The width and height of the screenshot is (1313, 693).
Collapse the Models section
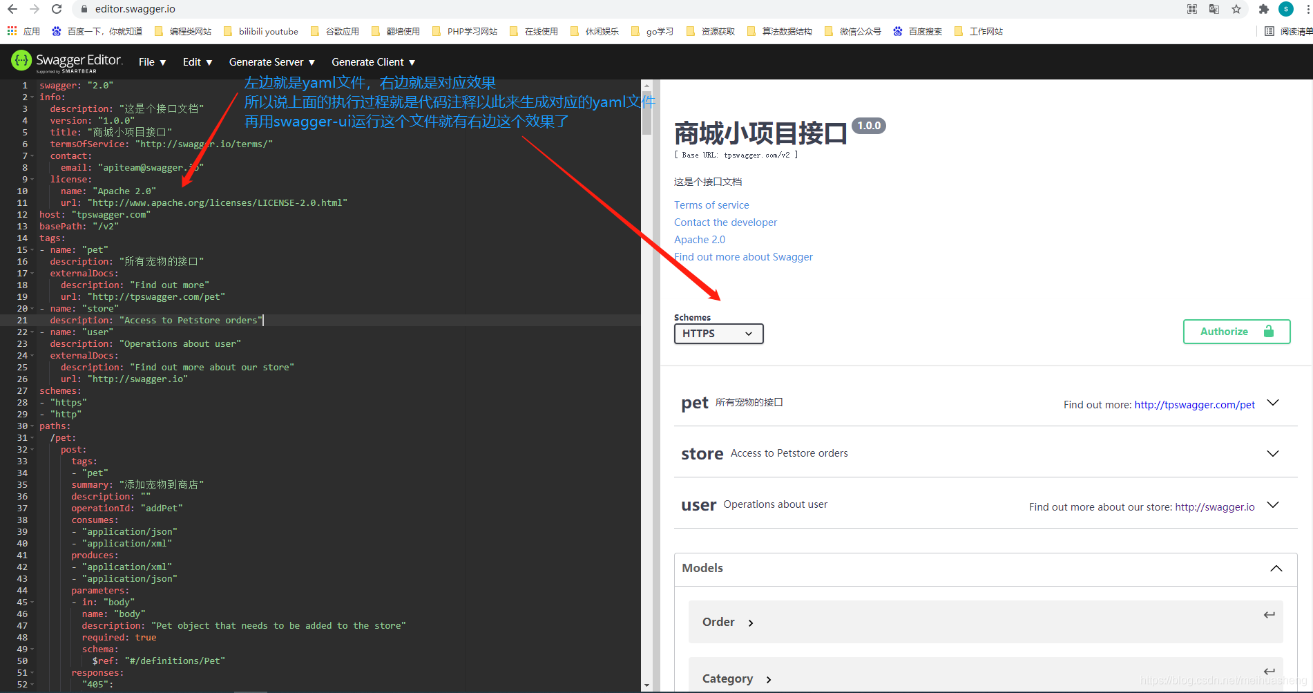[1276, 568]
